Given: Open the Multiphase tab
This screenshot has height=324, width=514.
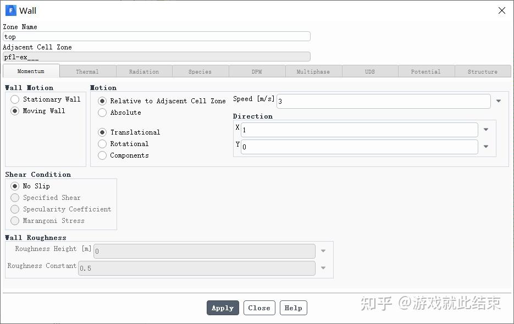Looking at the screenshot, I should (x=313, y=71).
